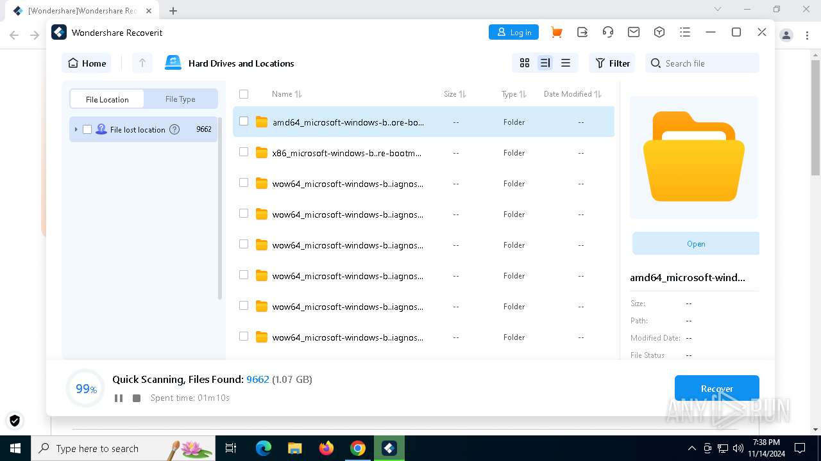Click the browser page vertical scrollbar

(x=815, y=118)
